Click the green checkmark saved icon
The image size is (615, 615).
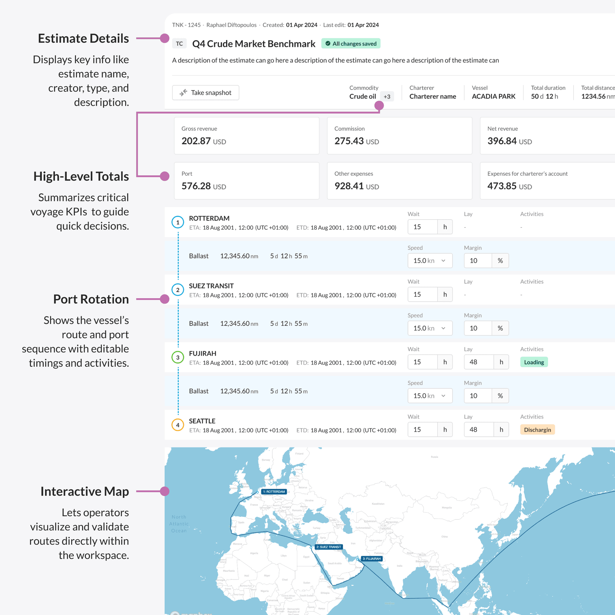328,44
